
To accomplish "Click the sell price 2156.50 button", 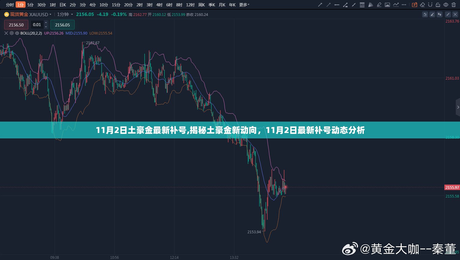I will 16,25.
